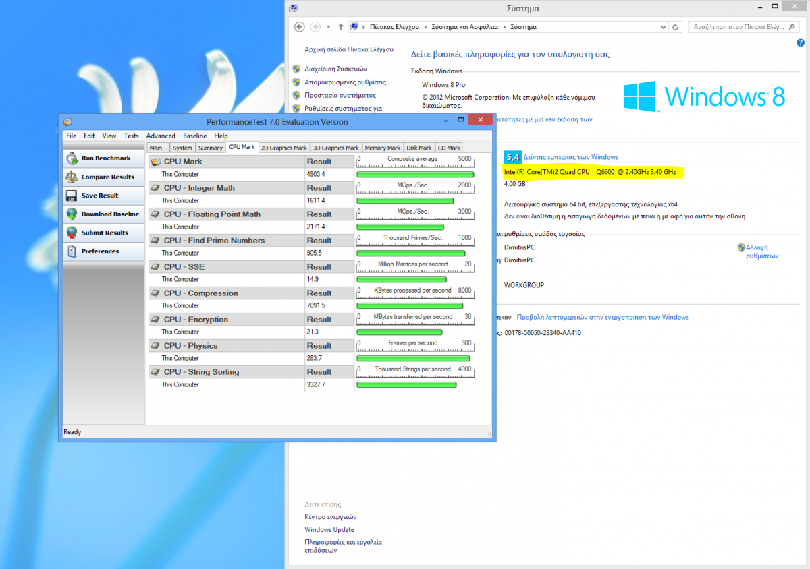Open the Windows Update link

[329, 529]
